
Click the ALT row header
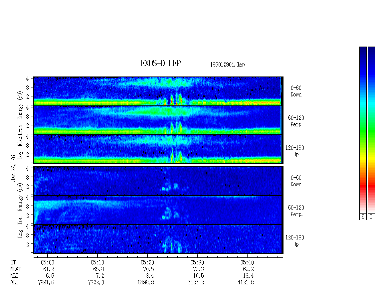tap(14, 283)
